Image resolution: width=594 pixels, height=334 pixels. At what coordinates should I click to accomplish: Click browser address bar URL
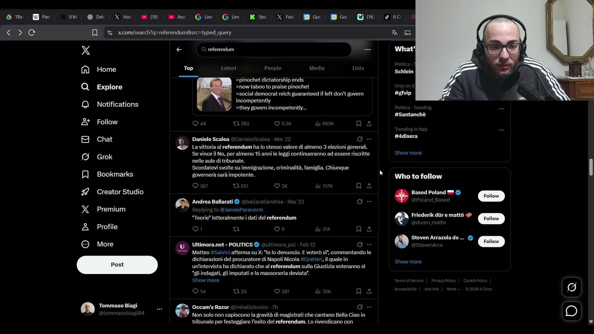(175, 32)
